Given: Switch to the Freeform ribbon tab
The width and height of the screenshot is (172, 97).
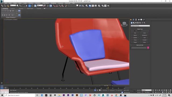Looking at the screenshot, I should pos(13,8).
